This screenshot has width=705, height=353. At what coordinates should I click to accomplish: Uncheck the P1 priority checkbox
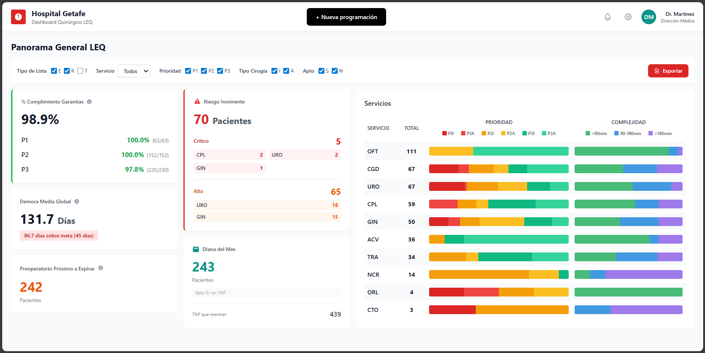tap(188, 71)
